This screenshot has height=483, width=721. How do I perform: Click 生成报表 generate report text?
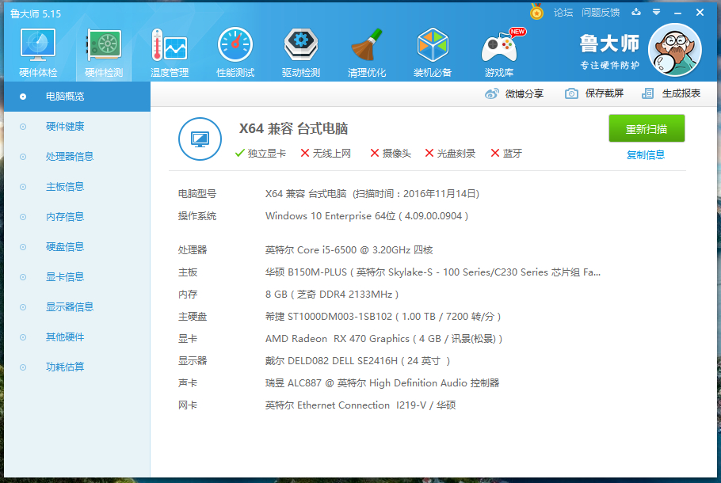pos(681,93)
